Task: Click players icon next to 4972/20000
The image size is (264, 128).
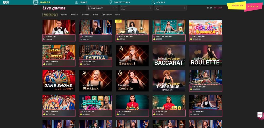Action: (44, 114)
